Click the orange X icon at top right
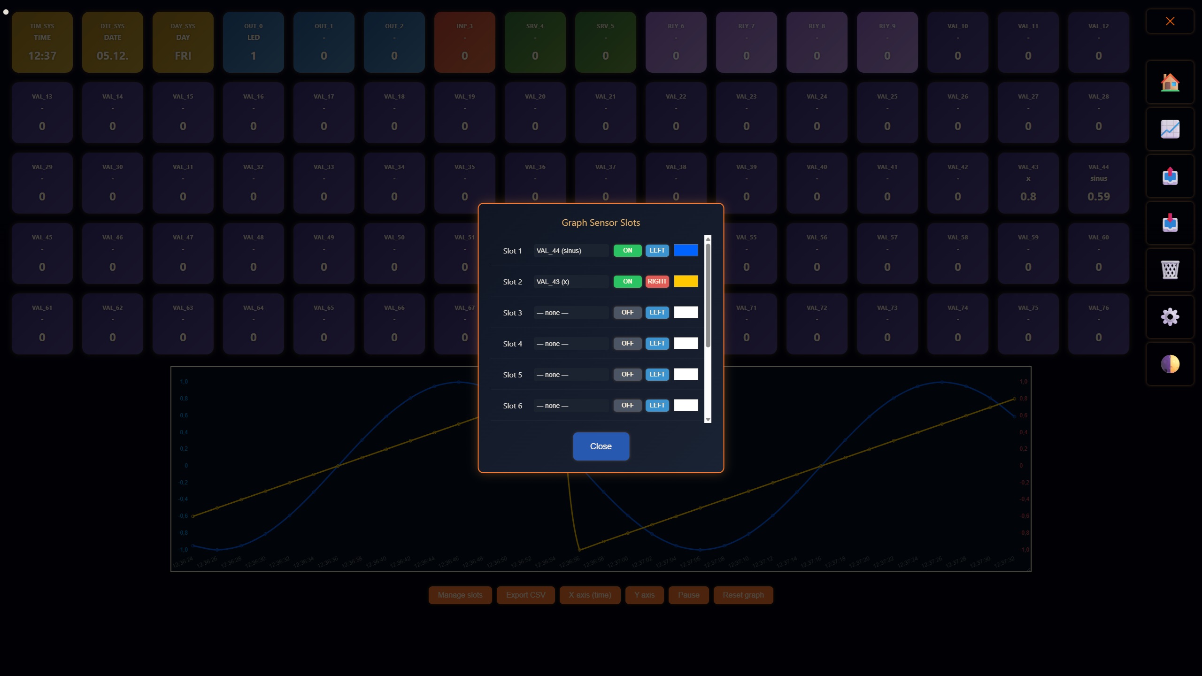This screenshot has height=676, width=1202. tap(1170, 21)
